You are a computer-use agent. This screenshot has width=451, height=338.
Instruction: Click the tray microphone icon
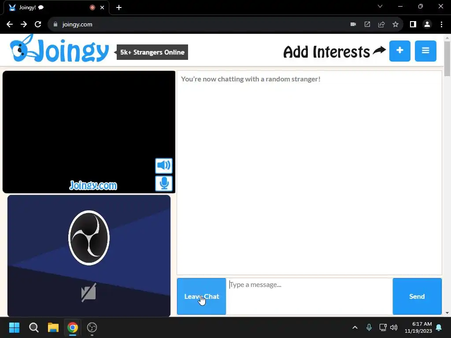pyautogui.click(x=369, y=327)
